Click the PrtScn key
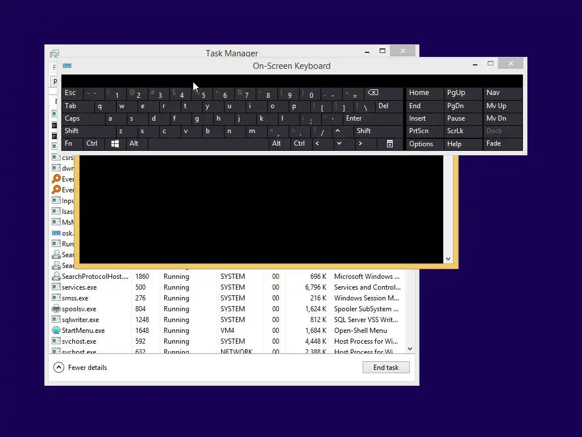This screenshot has height=437, width=582. [425, 131]
